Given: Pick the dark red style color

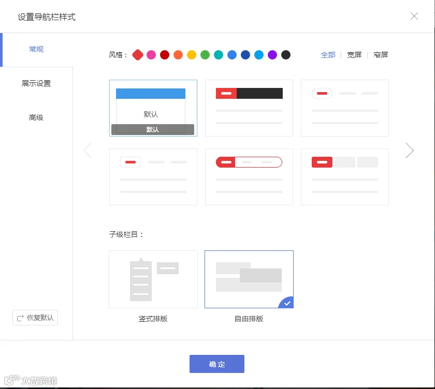Looking at the screenshot, I should pyautogui.click(x=165, y=55).
